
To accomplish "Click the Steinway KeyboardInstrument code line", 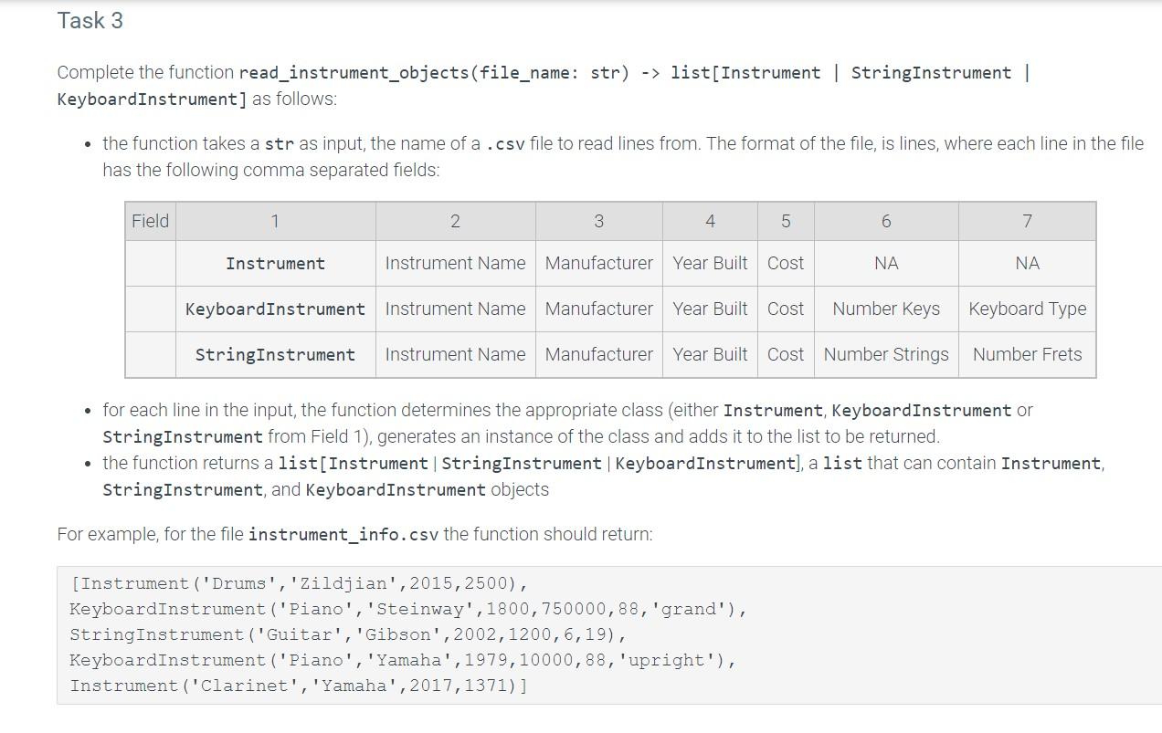I will pyautogui.click(x=402, y=609).
